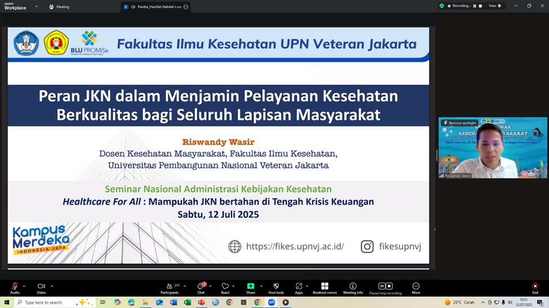The height and width of the screenshot is (308, 549).
Task: Open Host tools shield icon
Action: 276,287
